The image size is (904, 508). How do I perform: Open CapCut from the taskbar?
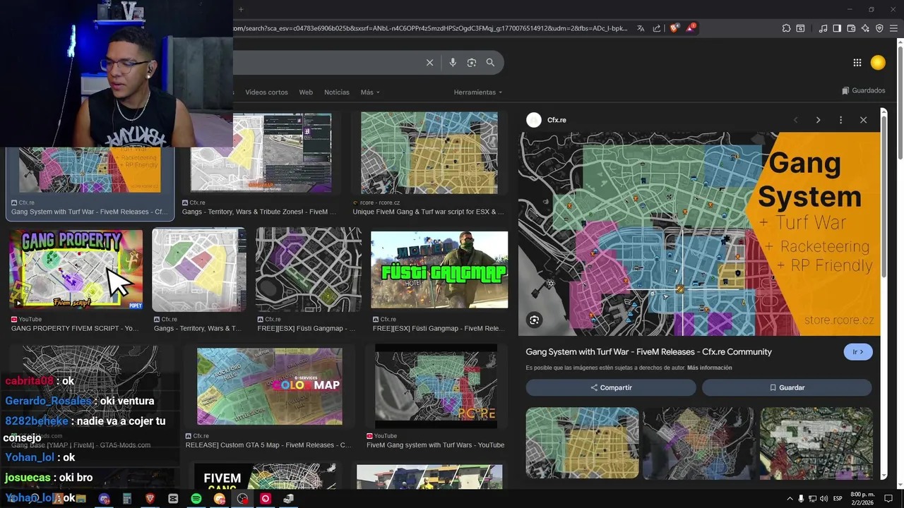(x=173, y=499)
